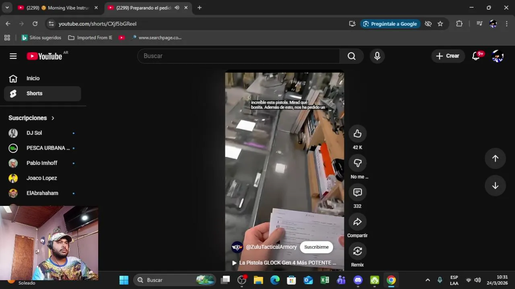Open the Chrome extensions puzzle icon
The height and width of the screenshot is (289, 515).
pos(459,24)
